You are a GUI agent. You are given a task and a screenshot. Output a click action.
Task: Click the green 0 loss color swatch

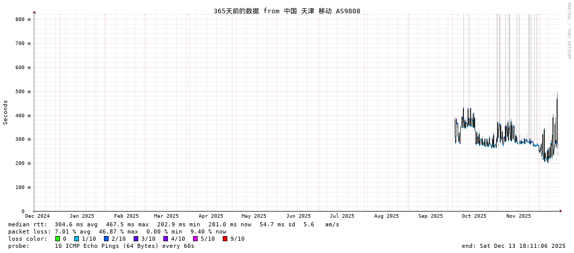[57, 239]
